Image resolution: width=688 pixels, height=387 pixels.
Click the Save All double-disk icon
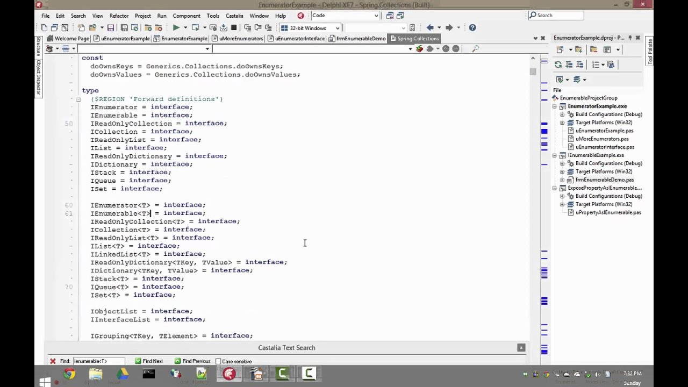[x=124, y=27]
